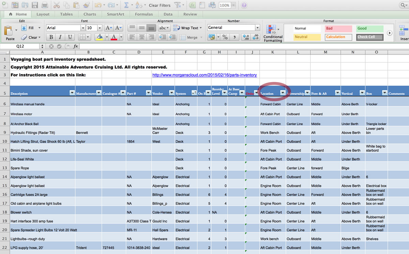Viewport: 409px width, 254px height.
Task: Open the General number format dropdown
Action: coord(257,28)
